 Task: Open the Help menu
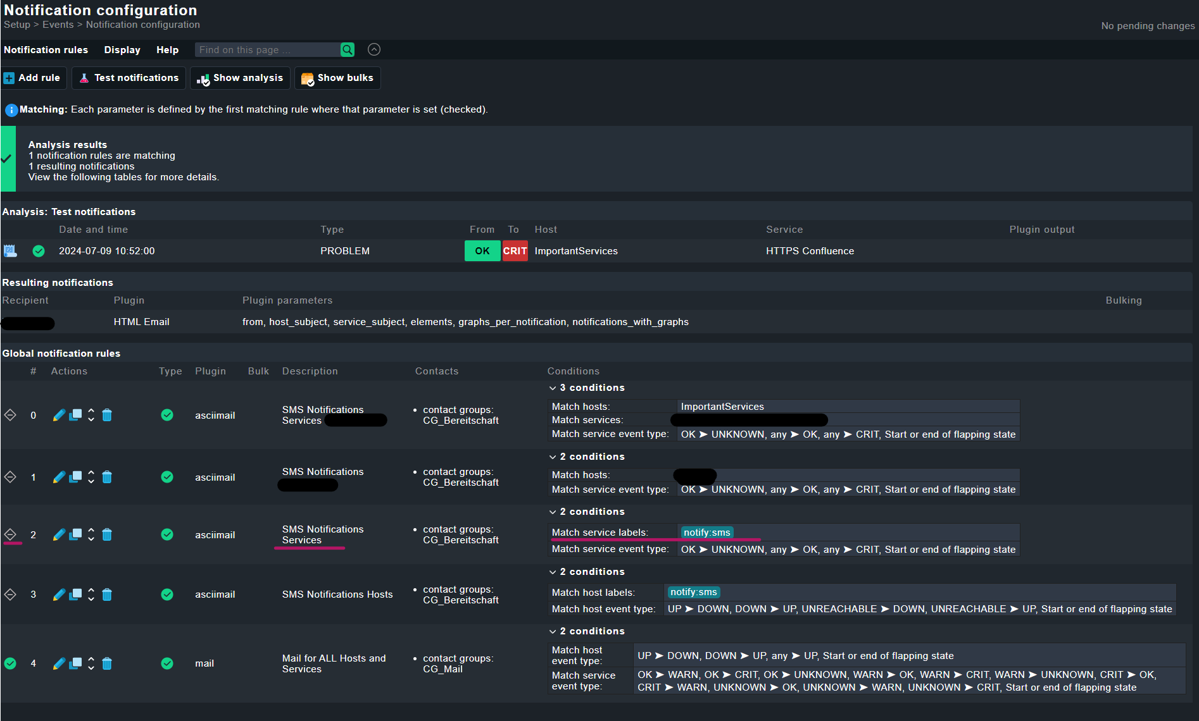167,49
